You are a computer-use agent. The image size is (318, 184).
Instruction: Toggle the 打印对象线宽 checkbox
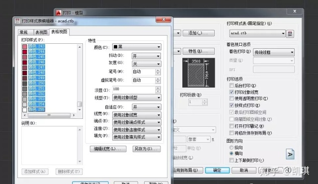pos(232,92)
